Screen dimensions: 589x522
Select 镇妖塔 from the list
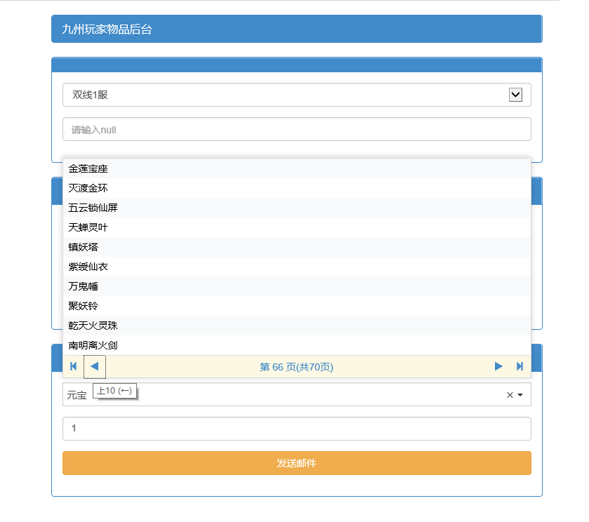click(297, 247)
